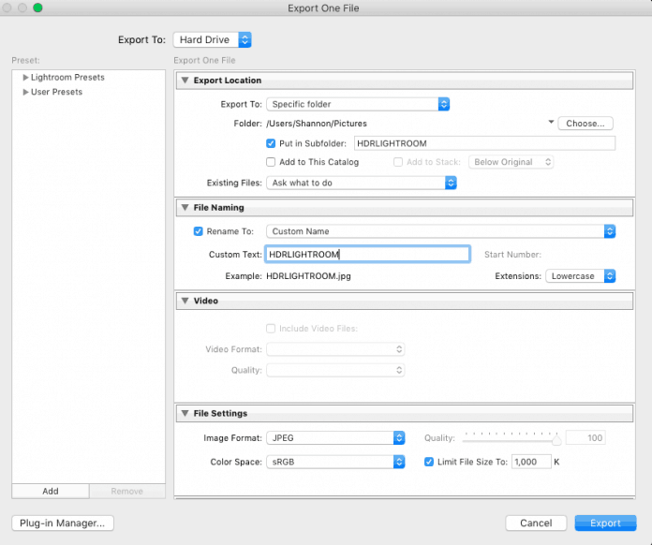Collapse the Video section triangle
652x545 pixels.
(185, 302)
